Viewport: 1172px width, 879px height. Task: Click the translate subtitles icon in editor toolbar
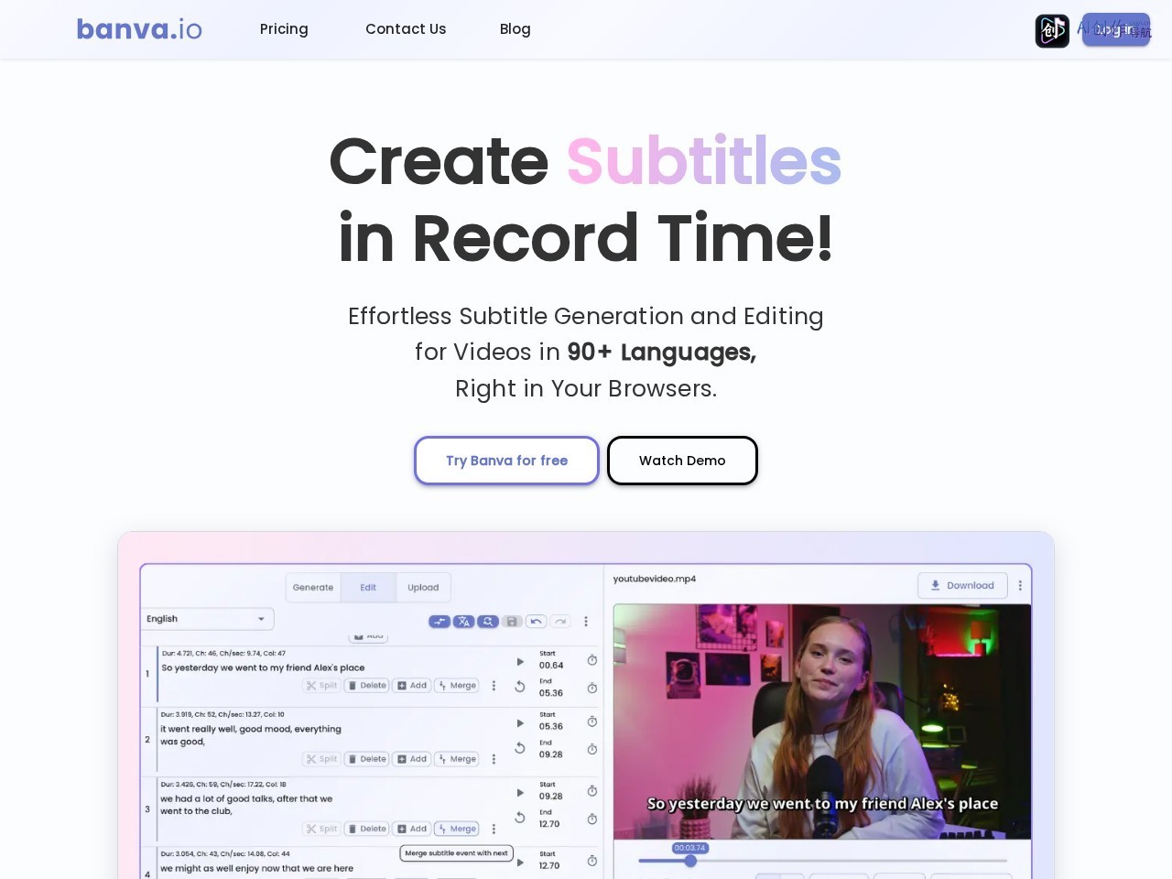point(464,622)
